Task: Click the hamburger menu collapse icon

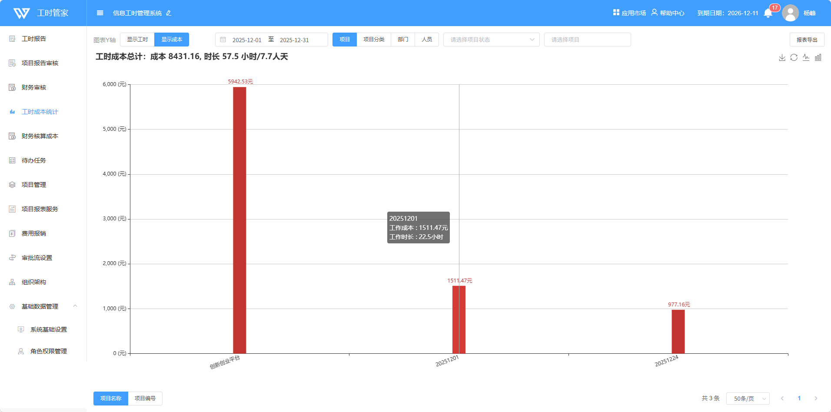Action: [x=100, y=13]
